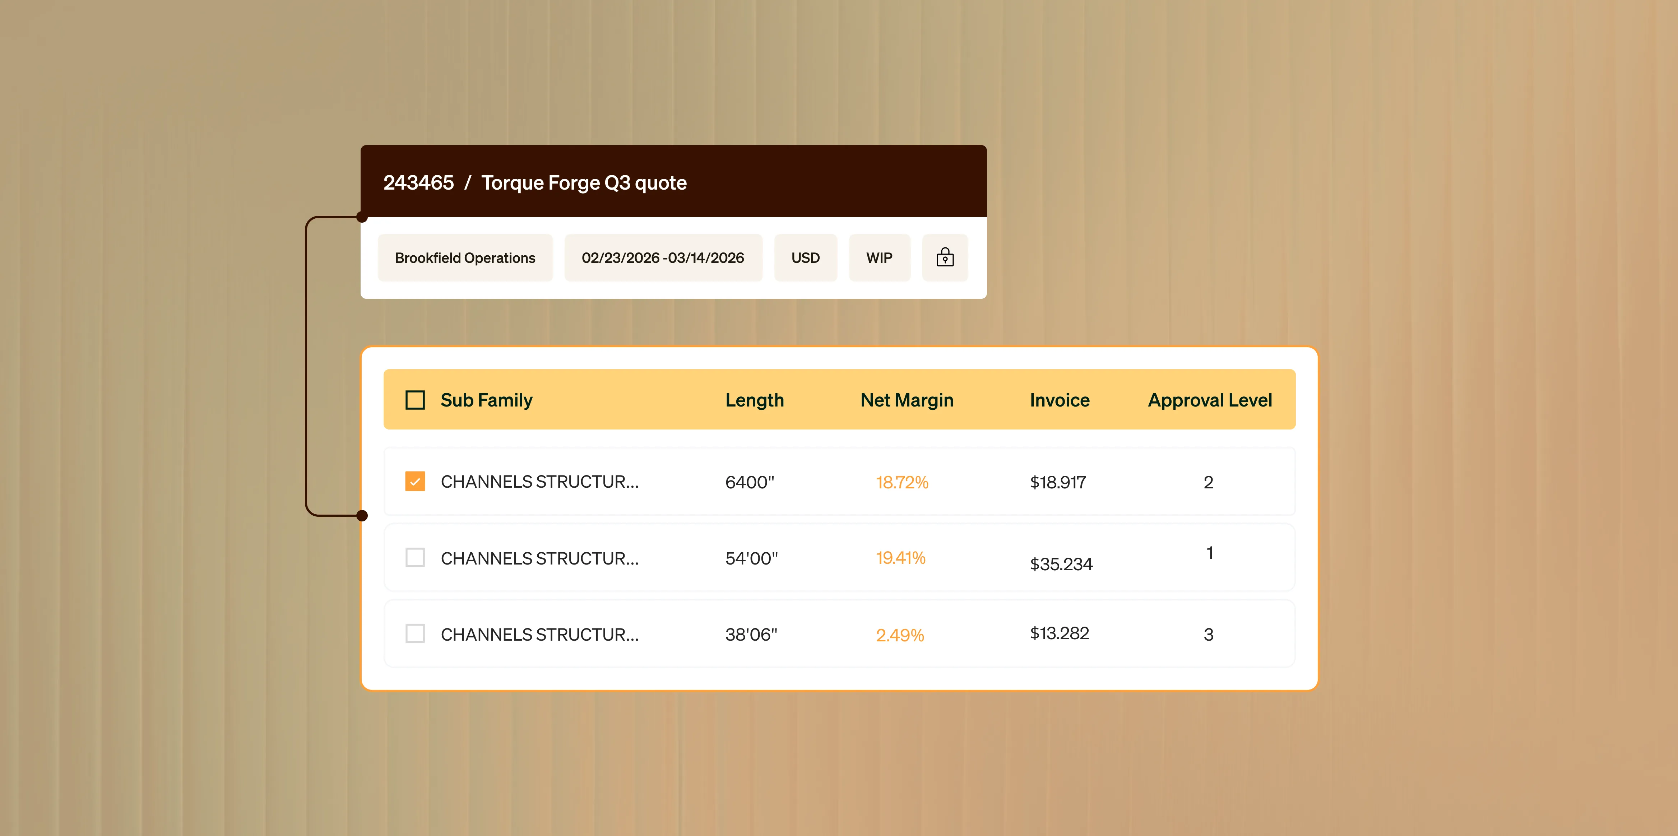1678x836 pixels.
Task: Select the $13.282 invoice cell
Action: 1059,633
